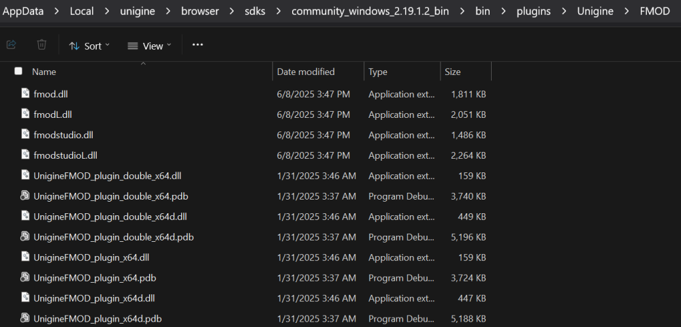Sort files by the Name column header
The height and width of the screenshot is (327, 681).
[x=44, y=72]
